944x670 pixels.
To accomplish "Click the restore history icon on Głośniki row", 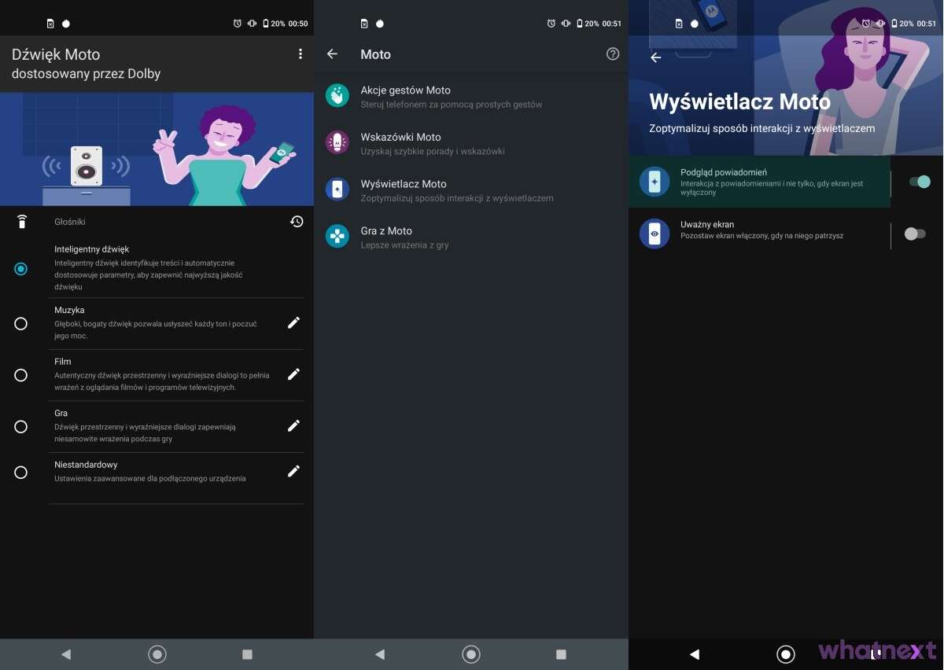I will pyautogui.click(x=297, y=221).
